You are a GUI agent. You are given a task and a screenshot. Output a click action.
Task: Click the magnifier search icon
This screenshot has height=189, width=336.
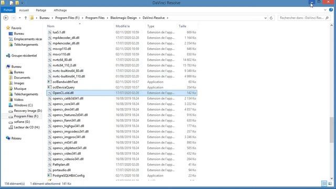[327, 18]
